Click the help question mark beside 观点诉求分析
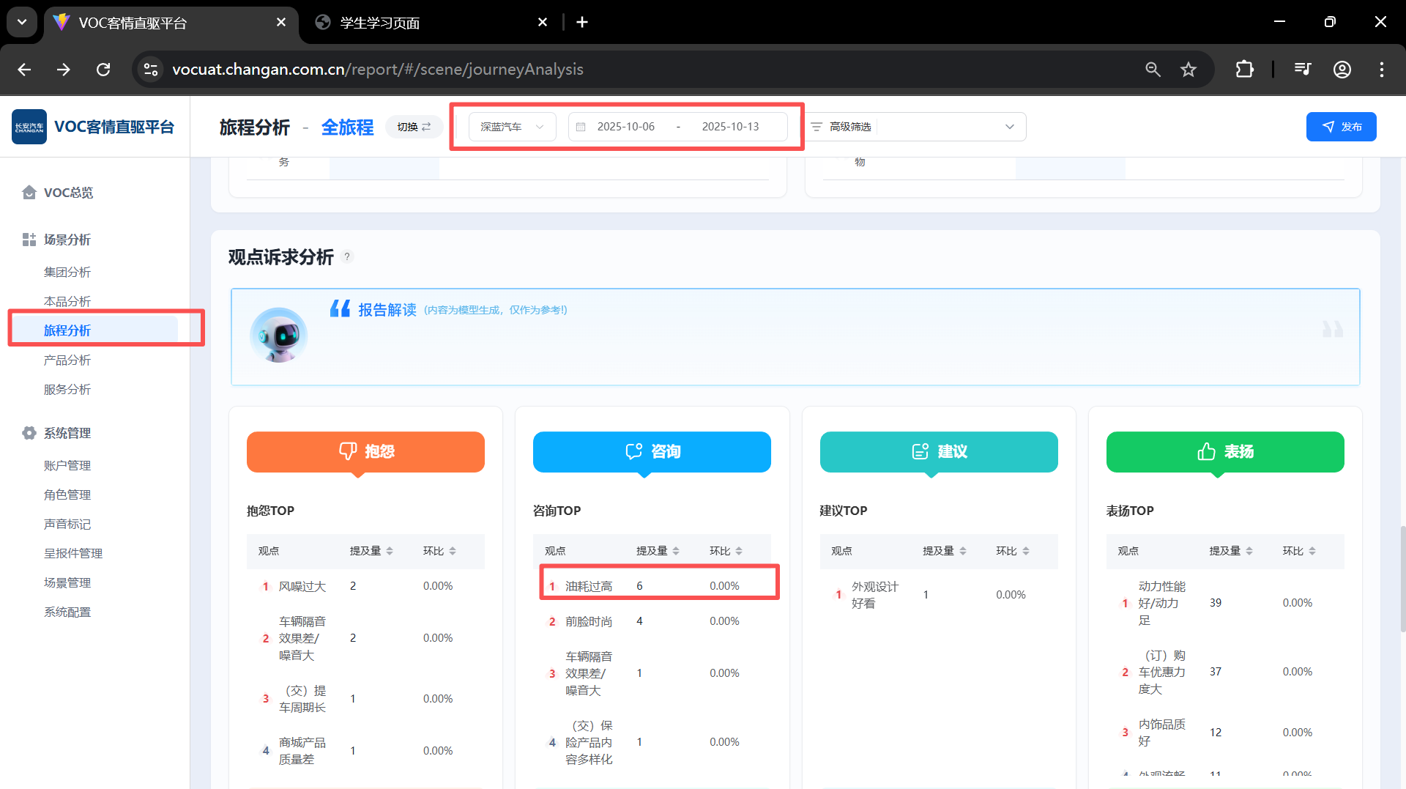Screen dimensions: 1406x789 347,256
